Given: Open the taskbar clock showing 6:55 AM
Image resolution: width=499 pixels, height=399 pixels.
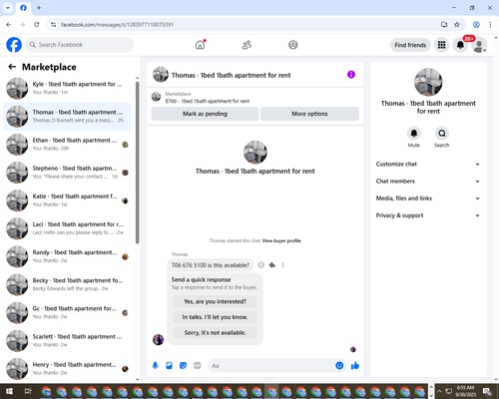Looking at the screenshot, I should point(465,391).
